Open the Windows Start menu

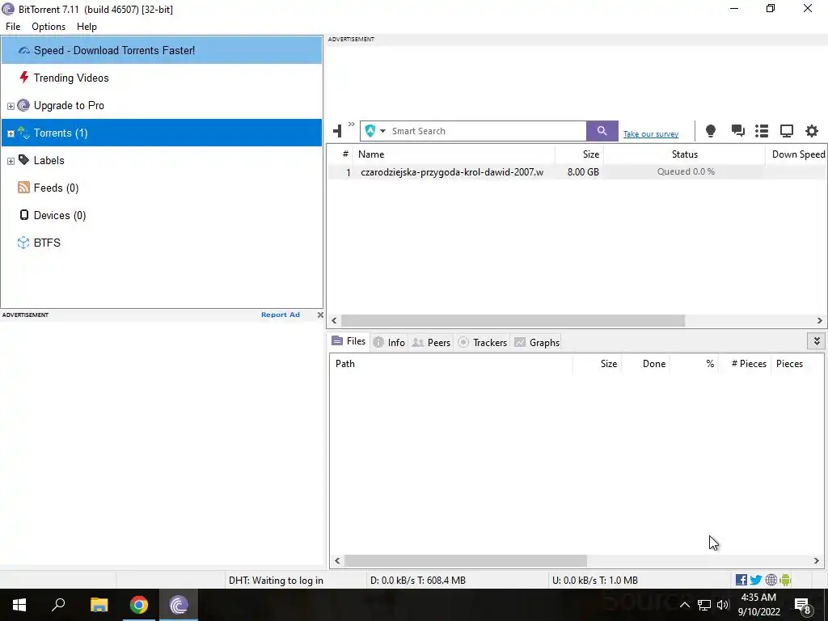[x=19, y=605]
